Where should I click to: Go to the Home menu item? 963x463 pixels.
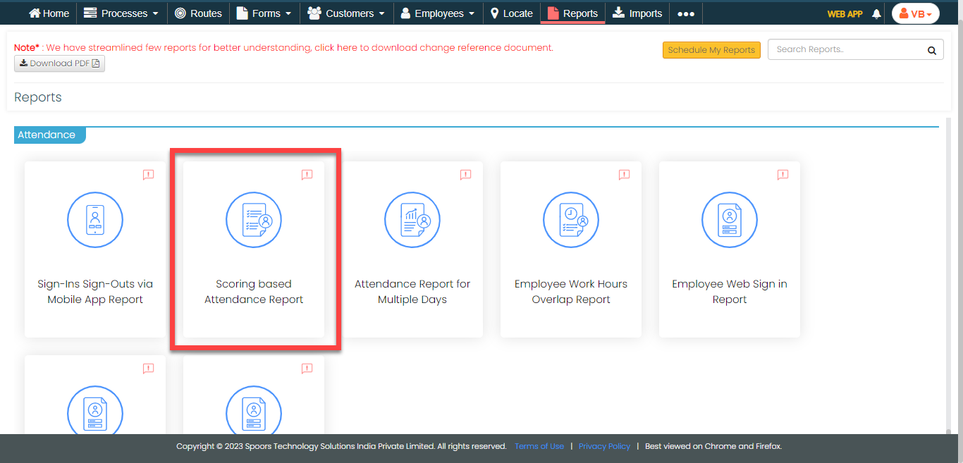point(49,13)
